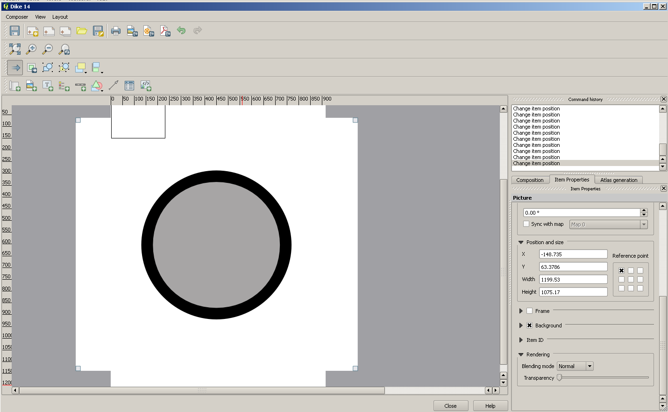Click the Zoom full icon
This screenshot has width=668, height=412.
(x=15, y=49)
